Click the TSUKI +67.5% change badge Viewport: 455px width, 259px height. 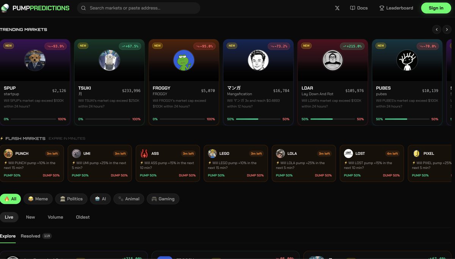[130, 46]
